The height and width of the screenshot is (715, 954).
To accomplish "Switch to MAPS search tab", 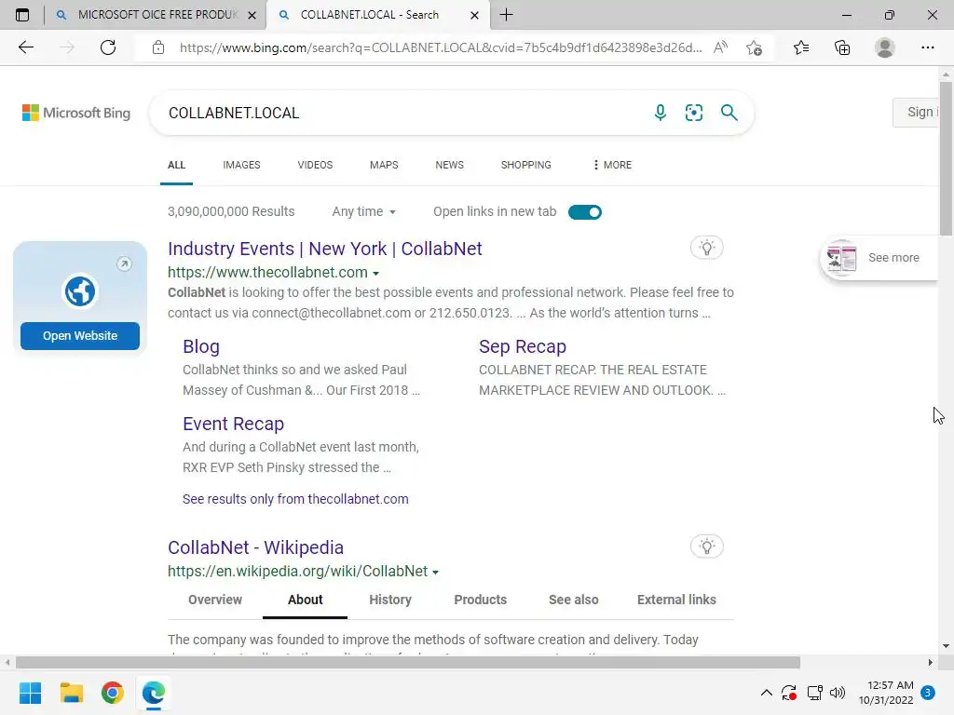I will pyautogui.click(x=384, y=165).
